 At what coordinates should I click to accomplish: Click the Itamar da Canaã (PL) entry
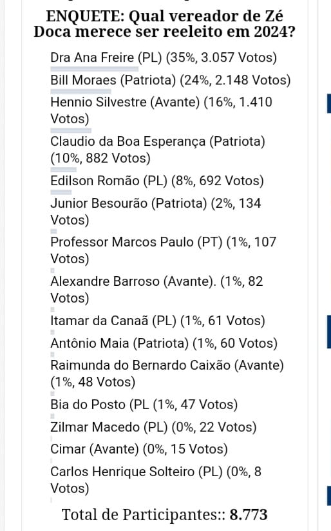point(158,321)
